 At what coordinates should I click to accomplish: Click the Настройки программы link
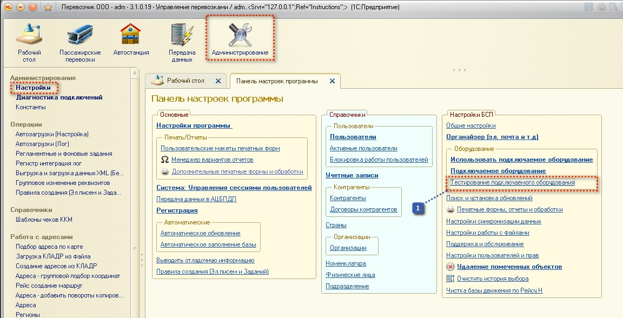(x=194, y=125)
